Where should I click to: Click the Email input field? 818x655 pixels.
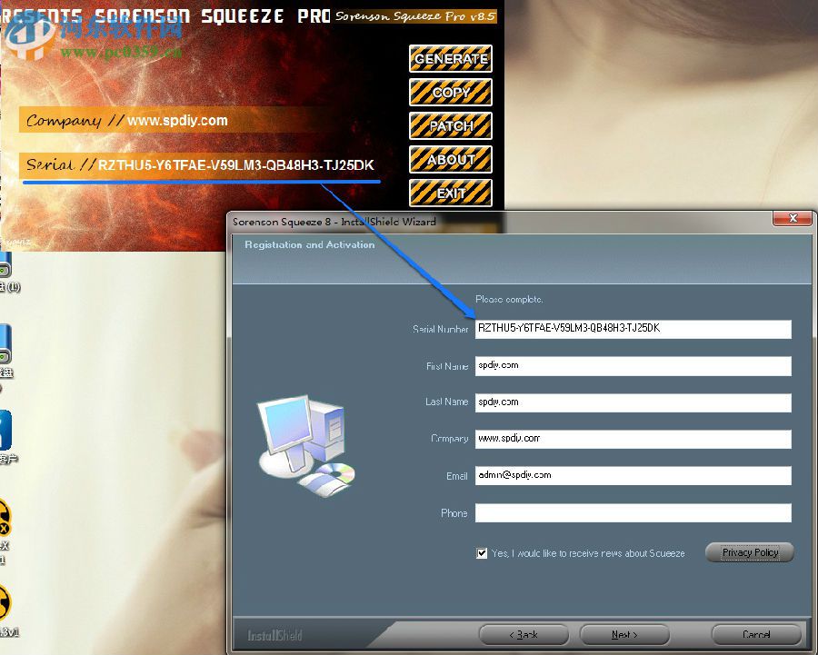(x=633, y=476)
